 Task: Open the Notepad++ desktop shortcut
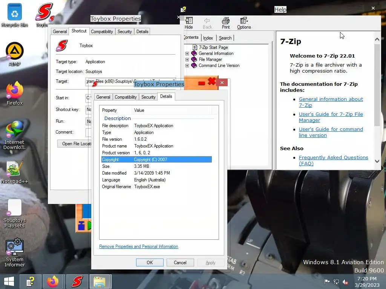pos(15,172)
